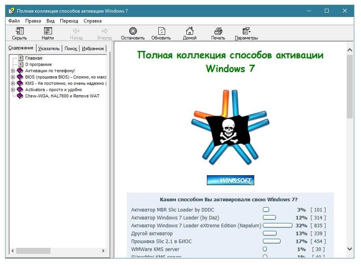Select Активации по телефону! topic
Screen dimensions: 361x266
[50, 71]
